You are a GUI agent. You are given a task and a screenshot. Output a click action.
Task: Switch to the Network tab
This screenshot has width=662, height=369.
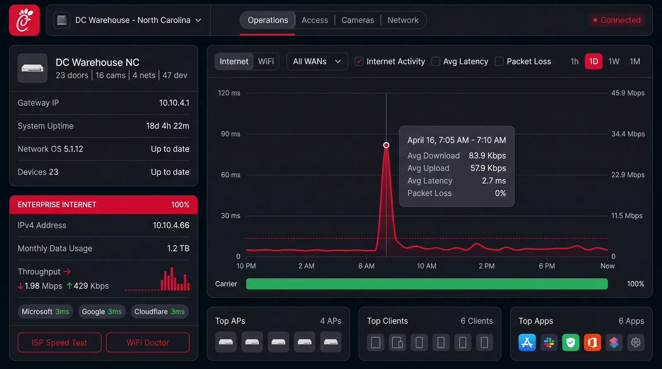pos(403,20)
